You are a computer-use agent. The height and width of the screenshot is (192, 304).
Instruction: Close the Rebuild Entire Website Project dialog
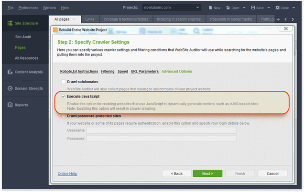coord(286,29)
